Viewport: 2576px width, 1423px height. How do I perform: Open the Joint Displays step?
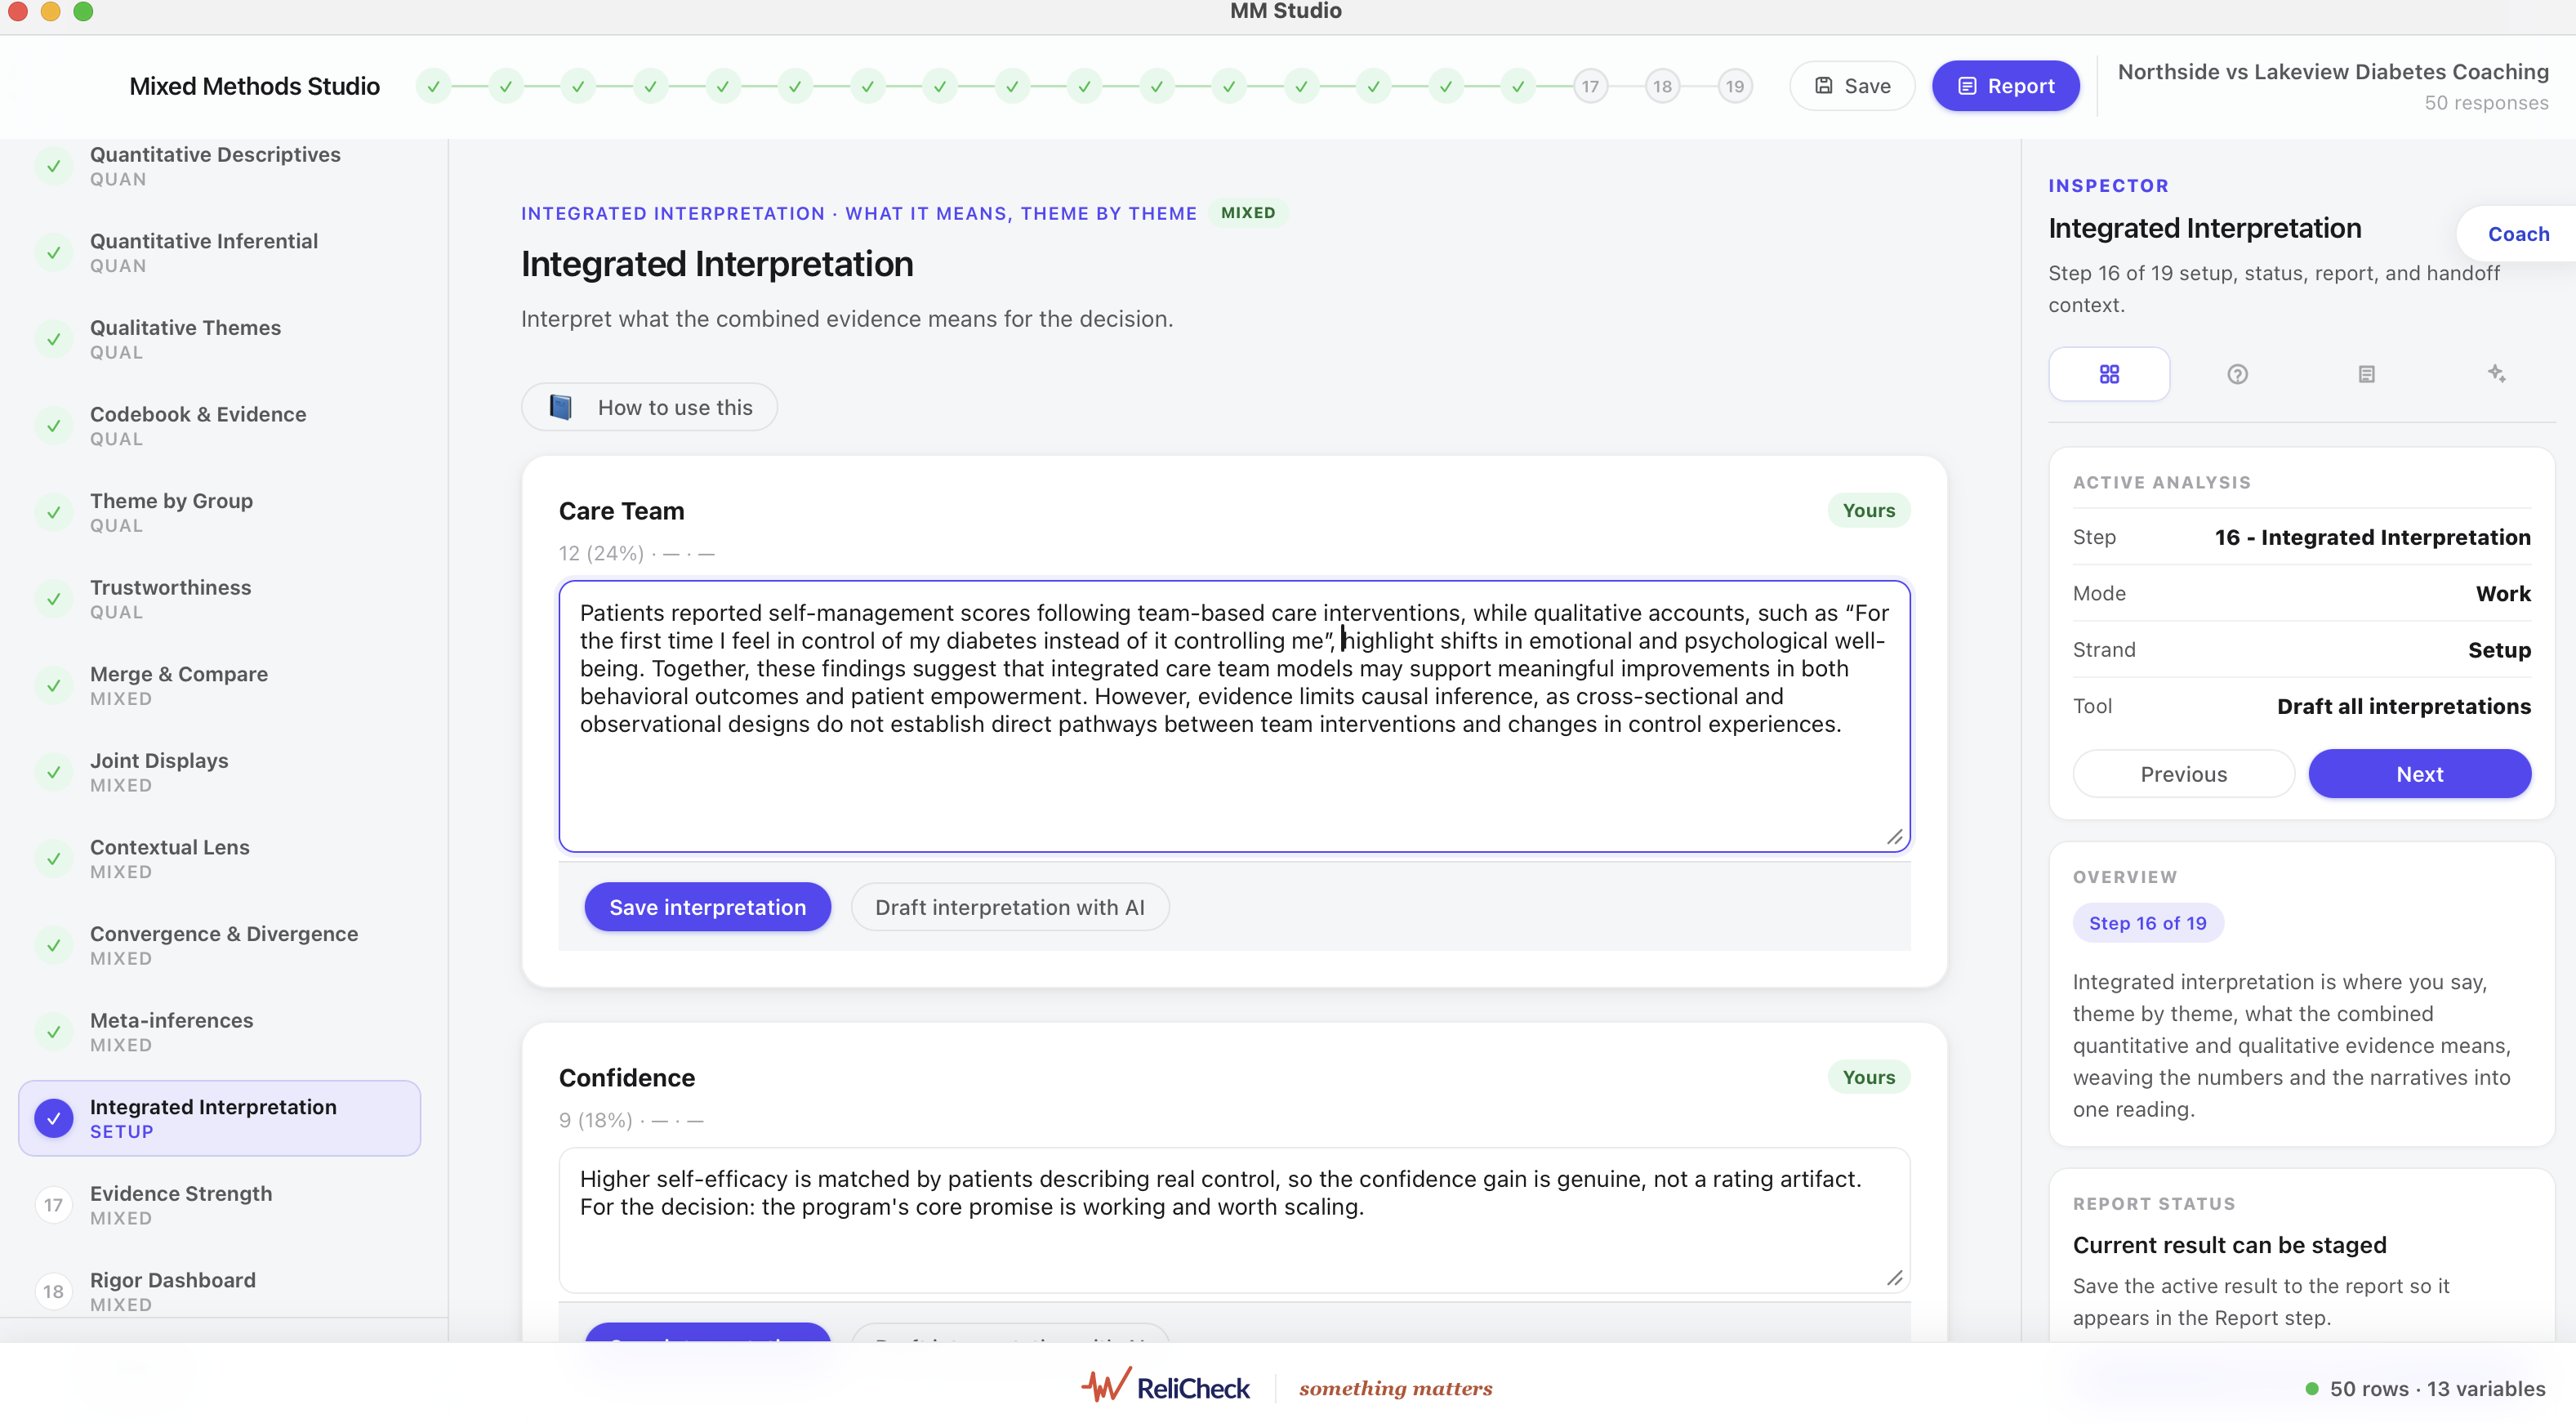[220, 772]
